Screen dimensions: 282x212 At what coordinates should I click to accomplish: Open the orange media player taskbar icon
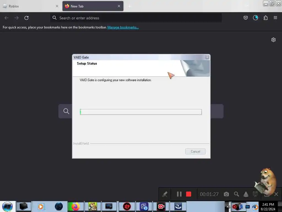tap(41, 206)
